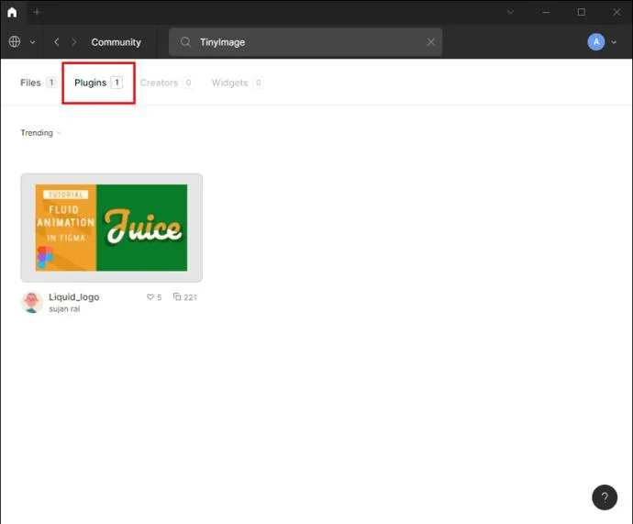
Task: Like Liquid_logo with heart icon
Action: 150,297
